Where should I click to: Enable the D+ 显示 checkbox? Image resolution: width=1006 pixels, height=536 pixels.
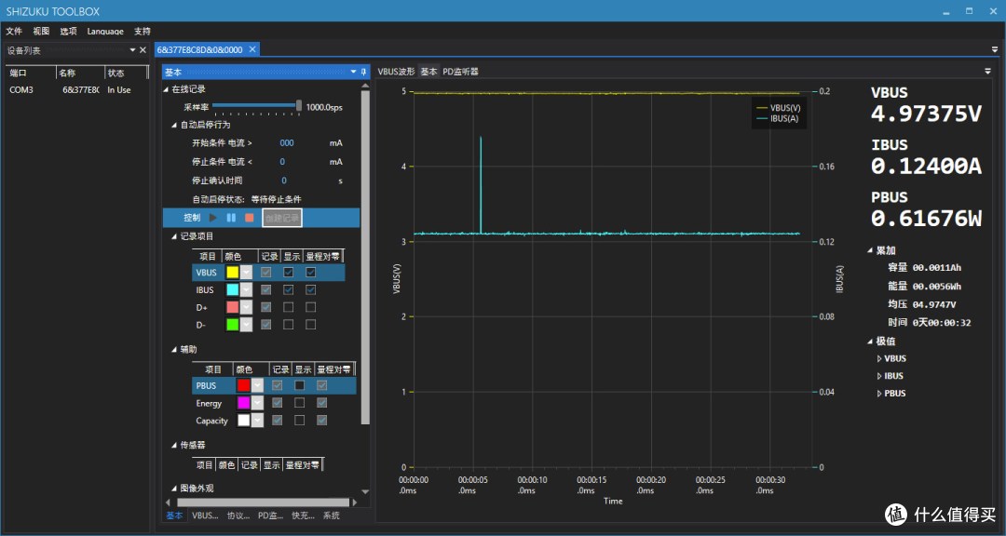pyautogui.click(x=289, y=307)
